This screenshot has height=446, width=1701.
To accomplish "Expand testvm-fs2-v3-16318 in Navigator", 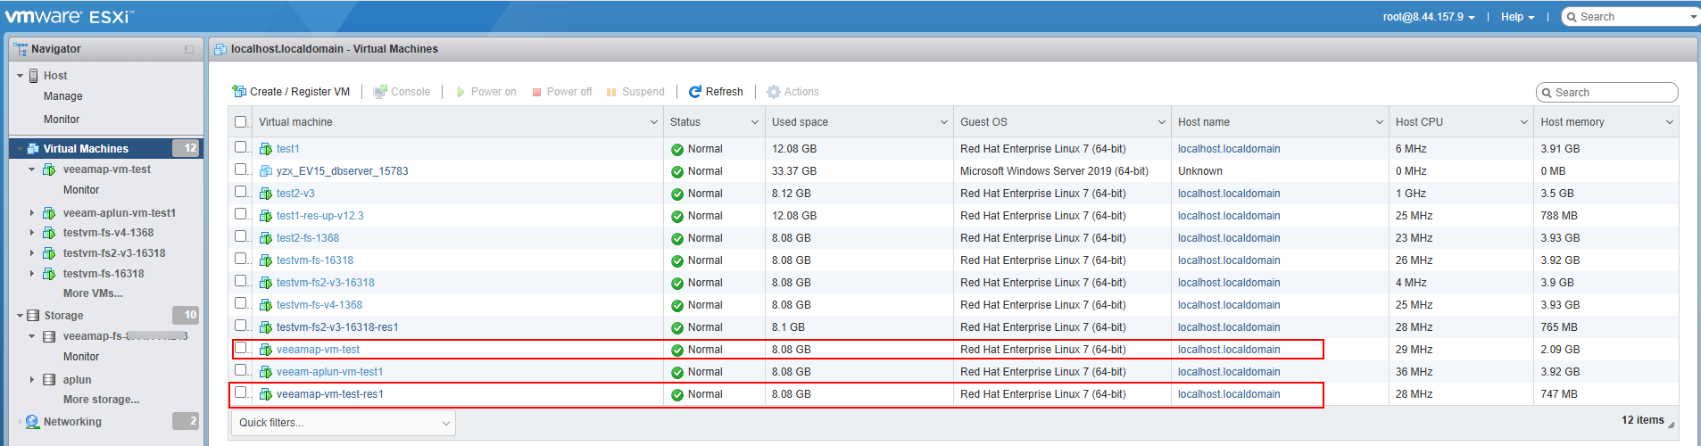I will pos(32,253).
